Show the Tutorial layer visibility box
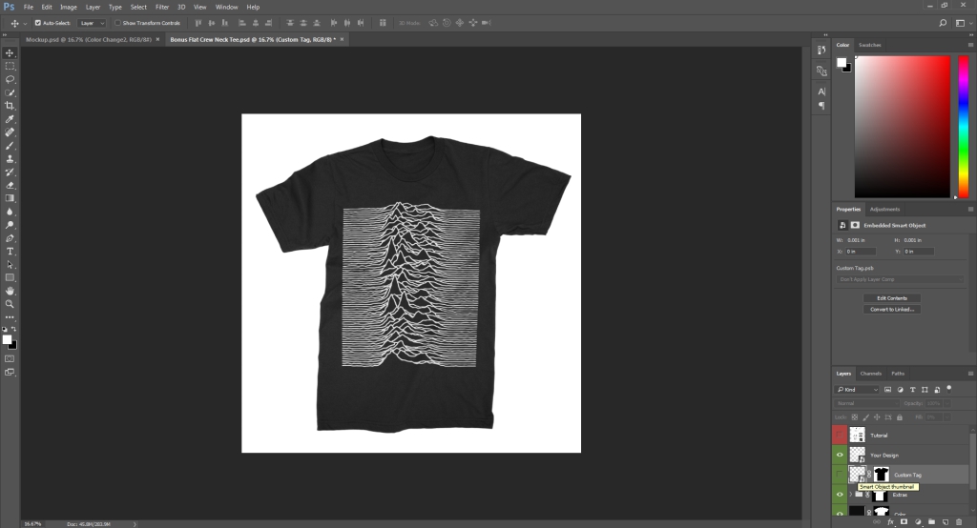This screenshot has height=528, width=977. 840,435
